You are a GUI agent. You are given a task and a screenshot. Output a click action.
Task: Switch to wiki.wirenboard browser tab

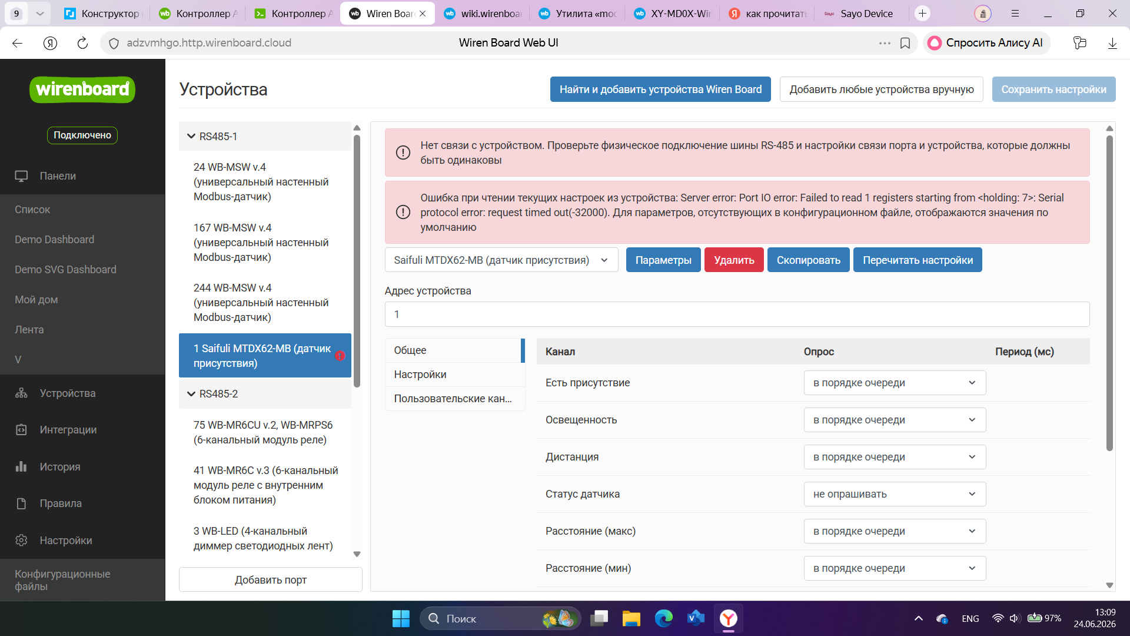pos(483,14)
